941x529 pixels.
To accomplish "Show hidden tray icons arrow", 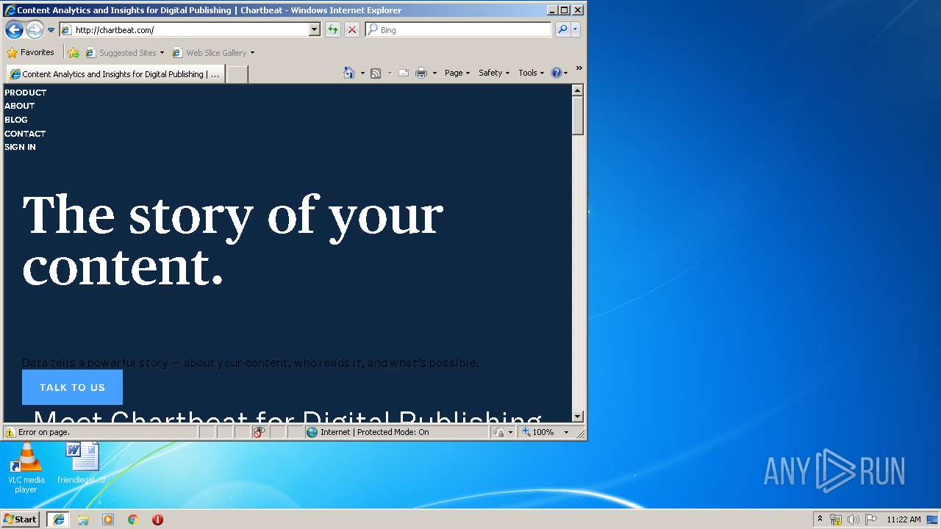I will pos(820,519).
